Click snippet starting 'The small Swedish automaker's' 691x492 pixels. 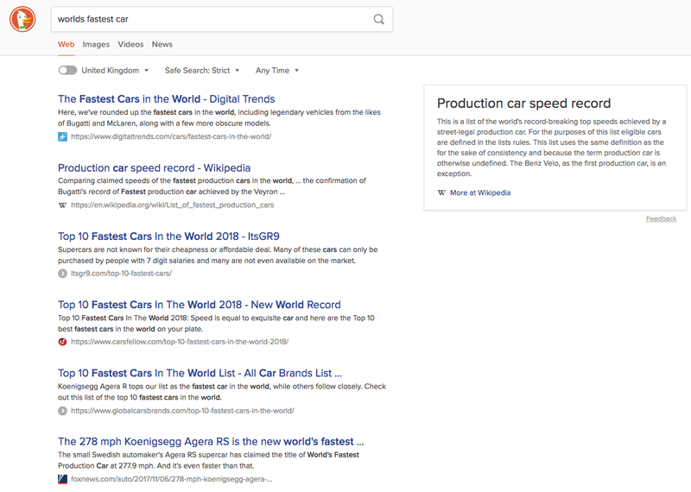(208, 460)
